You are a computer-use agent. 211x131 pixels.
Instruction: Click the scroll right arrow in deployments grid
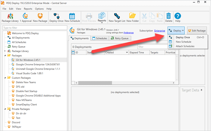tap(173, 83)
